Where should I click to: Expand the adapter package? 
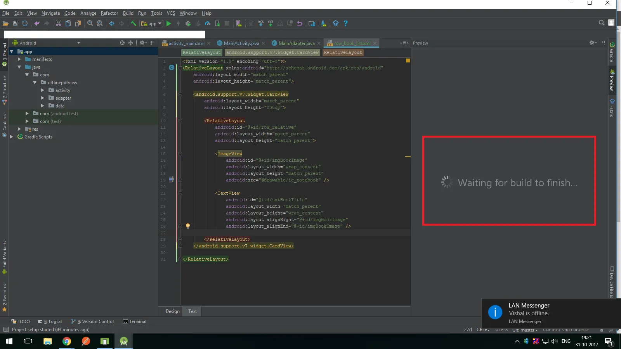43,98
